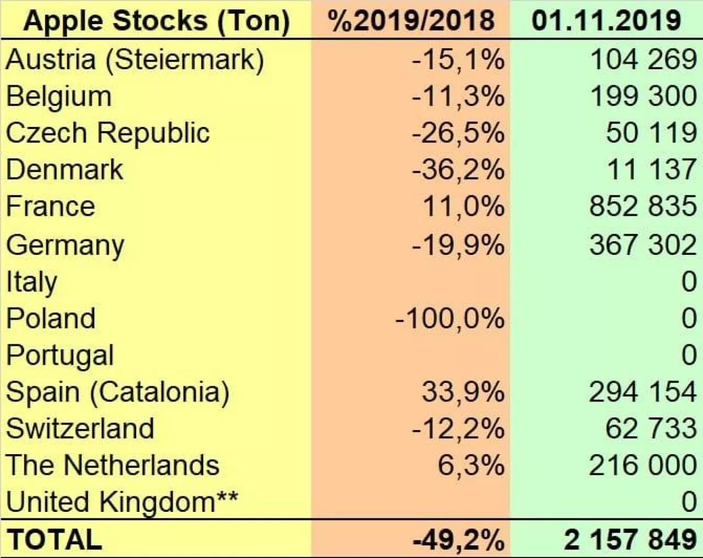This screenshot has height=558, width=703.
Task: Click total stock value 2 157 849
Action: click(x=631, y=539)
